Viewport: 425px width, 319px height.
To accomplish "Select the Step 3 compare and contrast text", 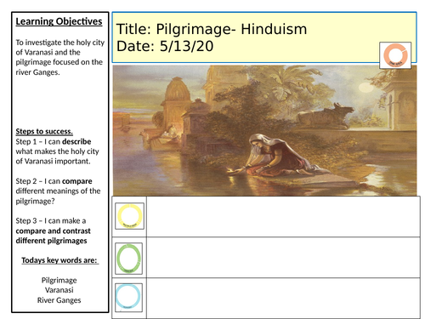I will tap(53, 231).
